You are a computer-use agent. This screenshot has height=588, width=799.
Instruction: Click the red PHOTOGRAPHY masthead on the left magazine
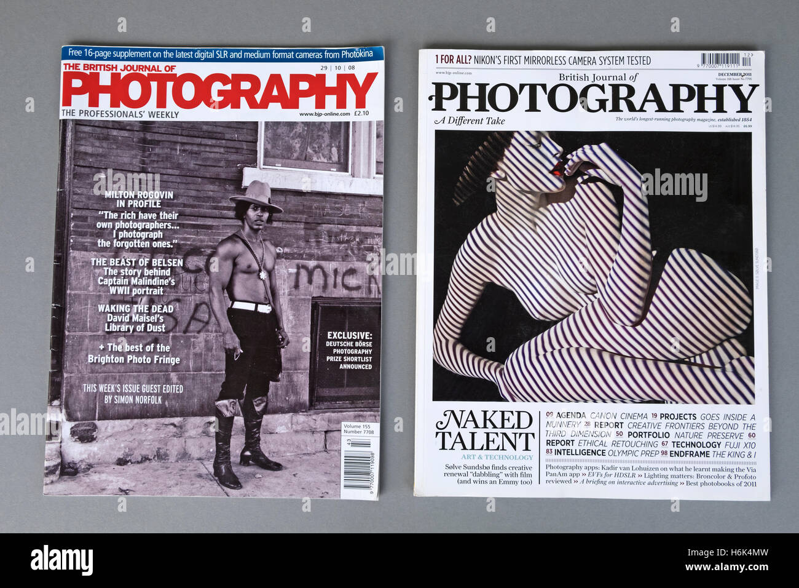(219, 90)
